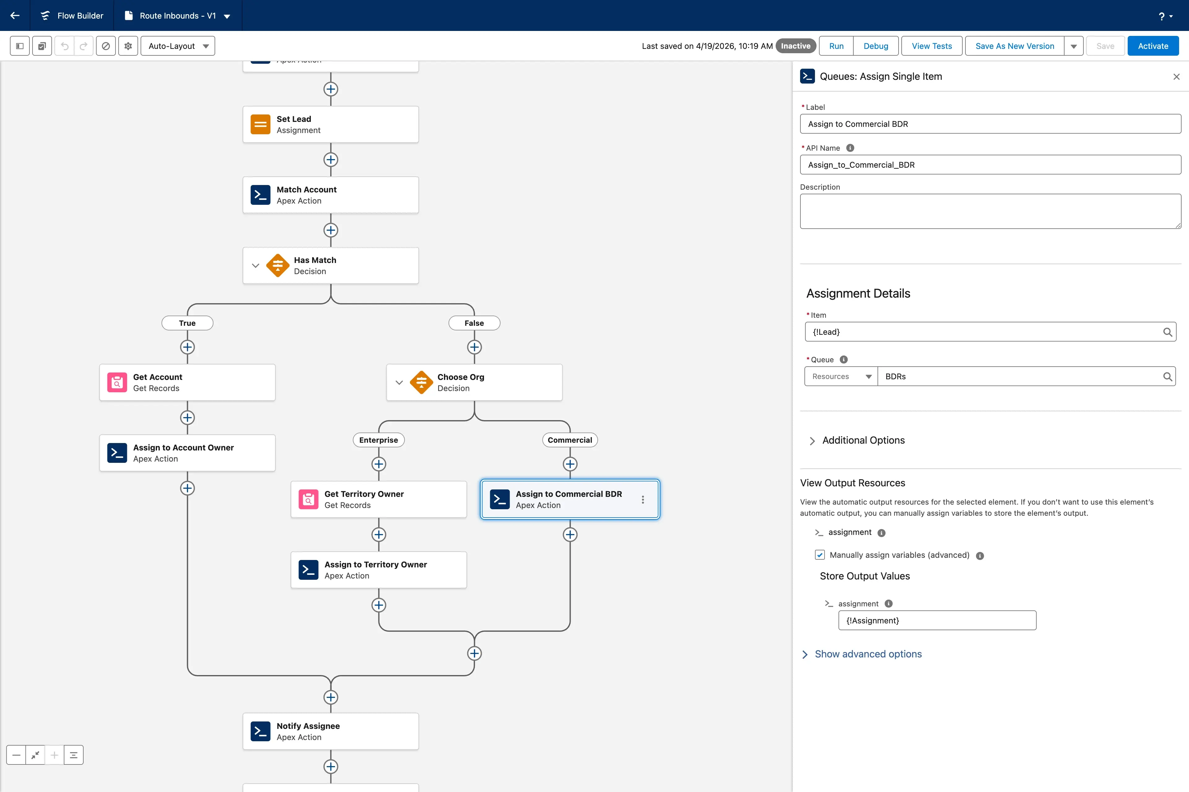Redo the last change
This screenshot has height=792, width=1189.
point(83,46)
